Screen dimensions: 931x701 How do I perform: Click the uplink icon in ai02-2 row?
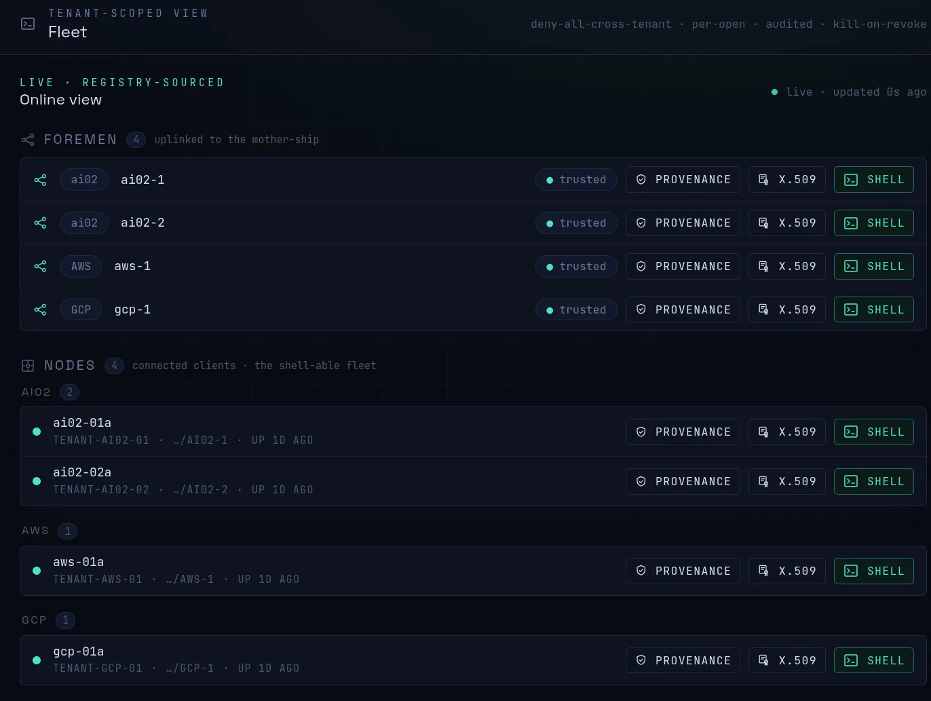coord(41,223)
